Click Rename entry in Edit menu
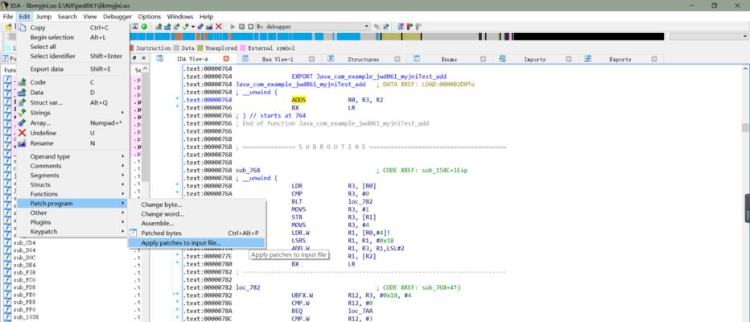 click(x=73, y=143)
